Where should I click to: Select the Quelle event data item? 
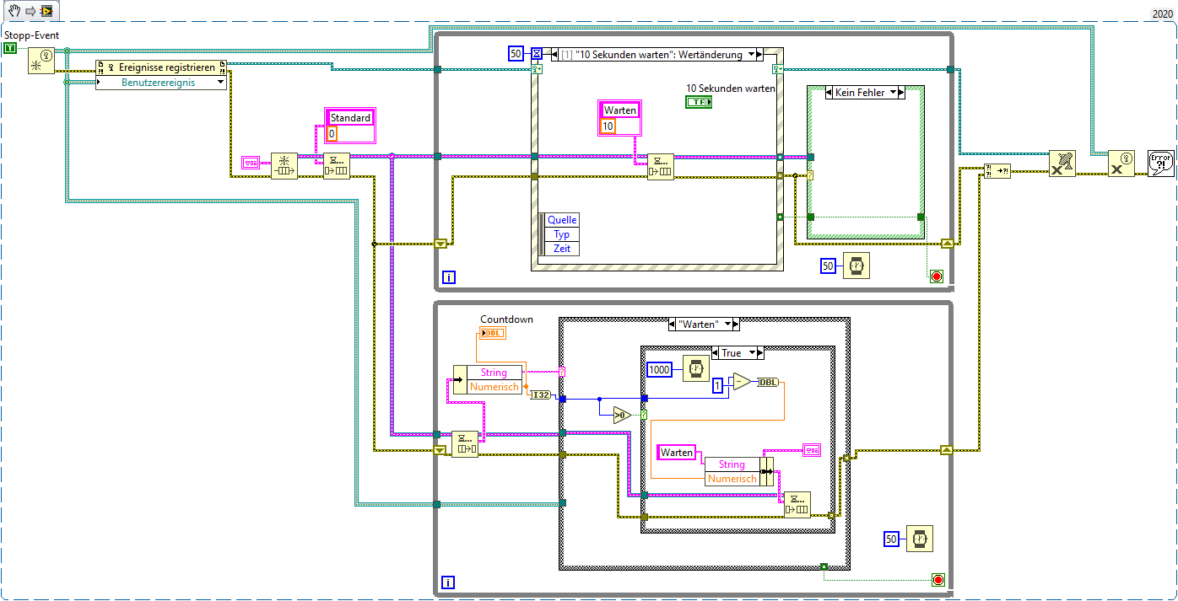[562, 220]
